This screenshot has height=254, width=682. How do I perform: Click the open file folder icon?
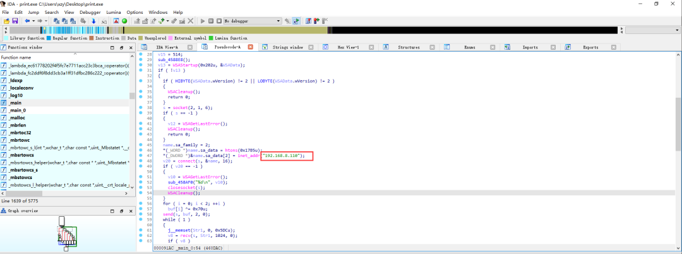pyautogui.click(x=6, y=21)
